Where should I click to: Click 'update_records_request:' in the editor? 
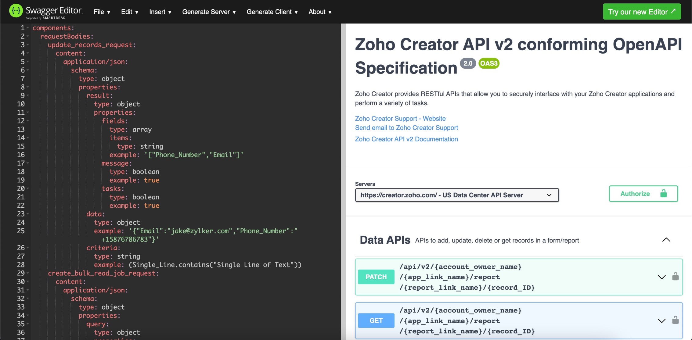pos(92,45)
